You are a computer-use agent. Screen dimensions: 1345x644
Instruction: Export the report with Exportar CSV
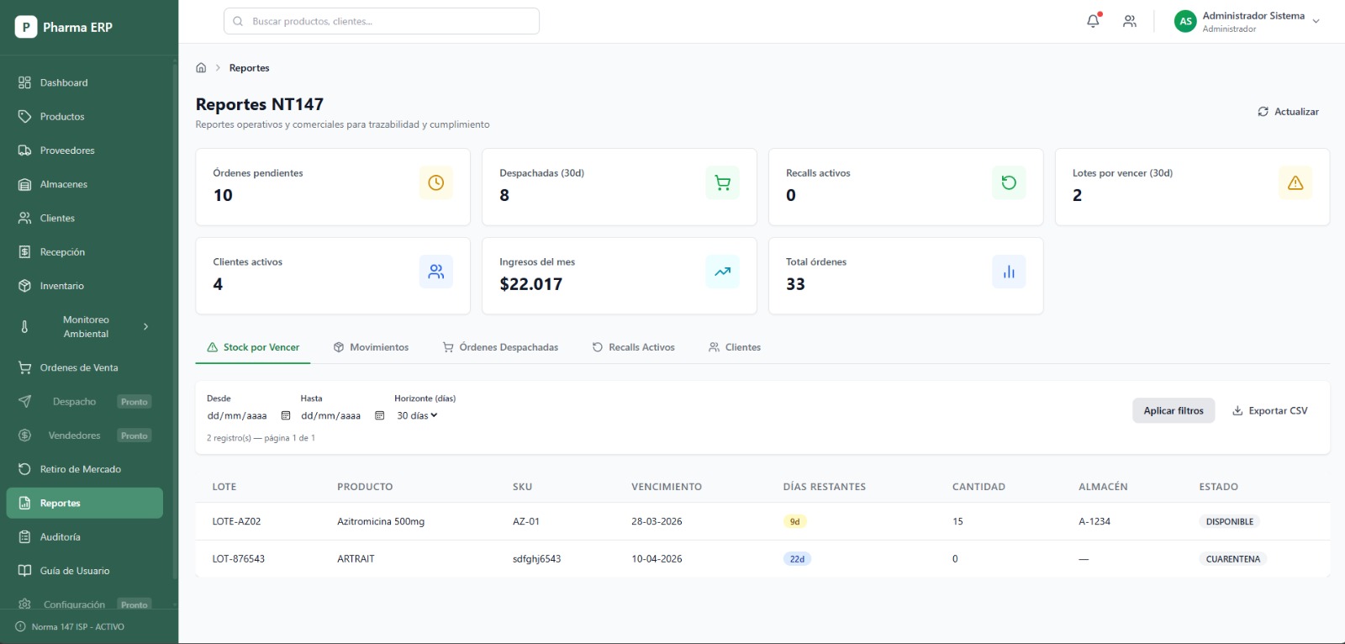tap(1269, 410)
